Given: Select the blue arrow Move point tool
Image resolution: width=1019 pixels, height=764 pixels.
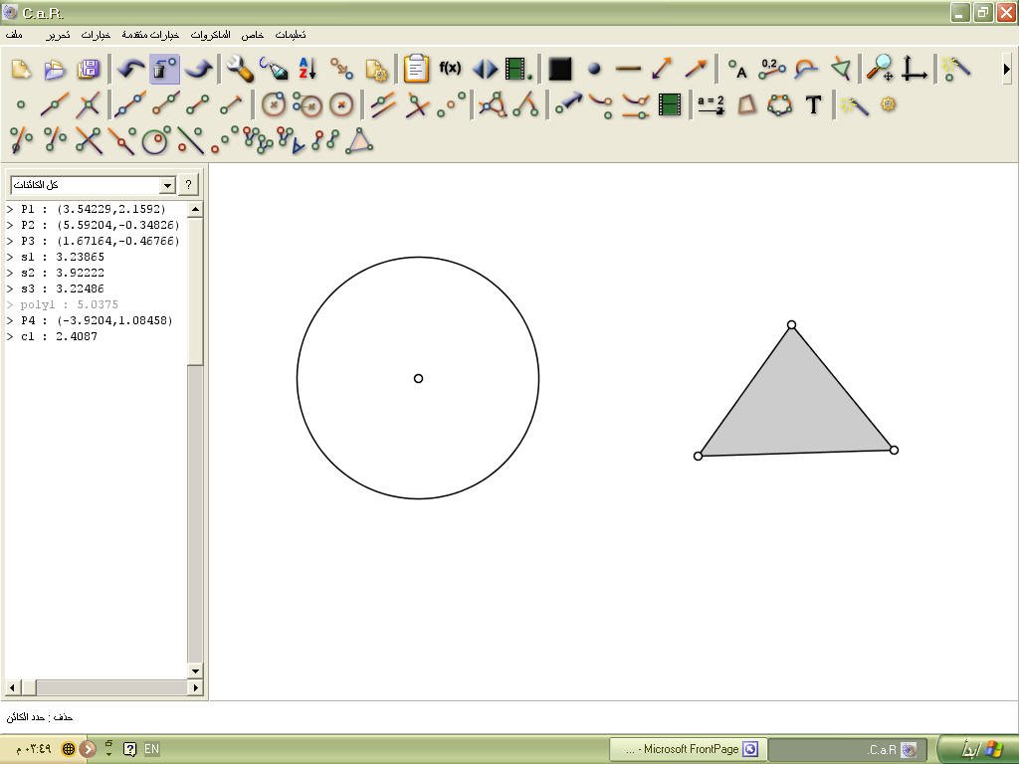Looking at the screenshot, I should [x=567, y=104].
